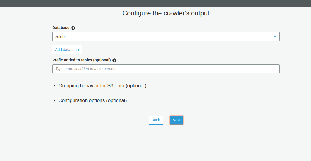This screenshot has width=311, height=161.
Task: Return to previous step with Back
Action: click(156, 120)
